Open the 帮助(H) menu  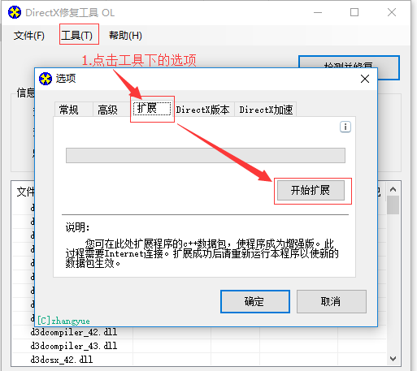(x=125, y=36)
